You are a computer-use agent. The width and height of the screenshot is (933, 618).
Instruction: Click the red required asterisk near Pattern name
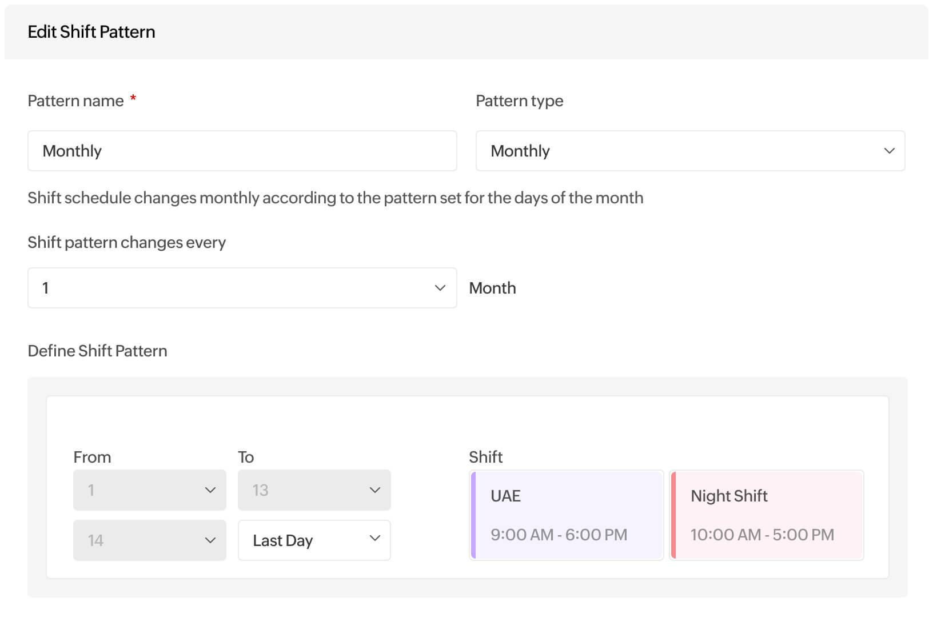point(133,98)
